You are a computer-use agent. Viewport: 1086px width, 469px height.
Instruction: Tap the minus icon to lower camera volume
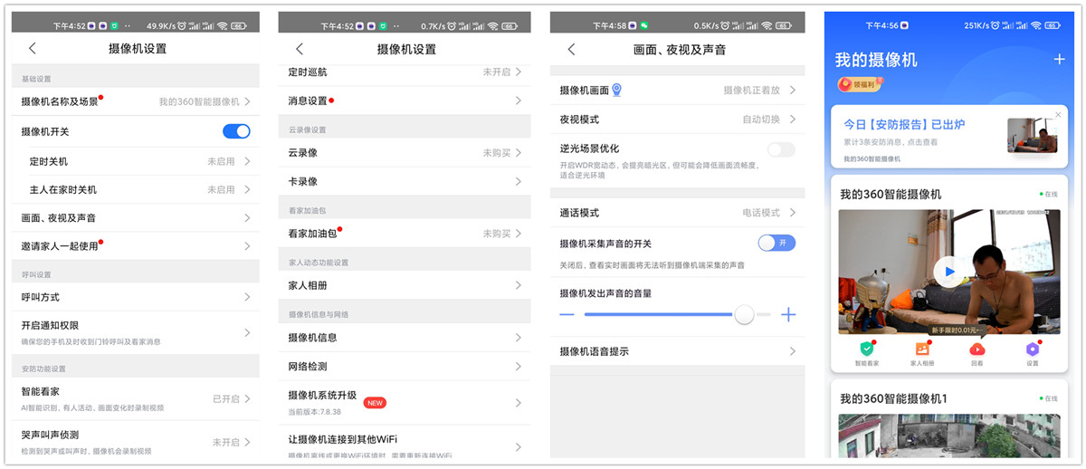(567, 314)
